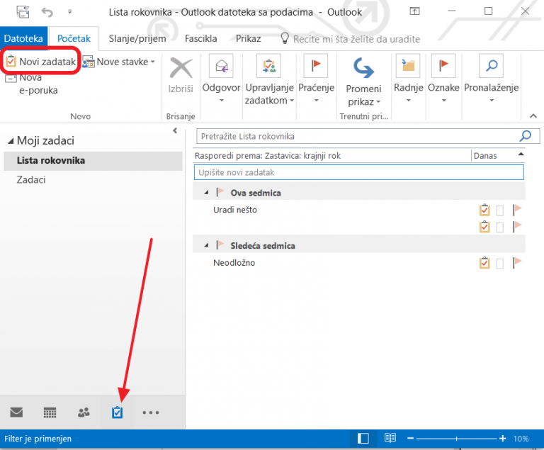The image size is (544, 450).
Task: Open the Praćenje flag menu
Action: (x=316, y=79)
